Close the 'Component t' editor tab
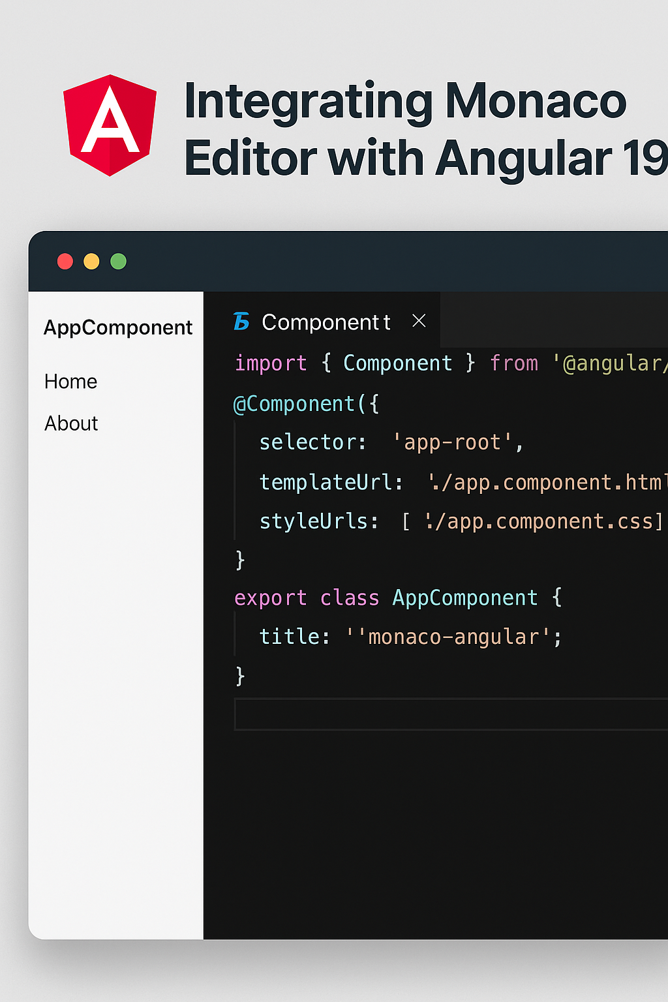The width and height of the screenshot is (668, 1002). [418, 321]
